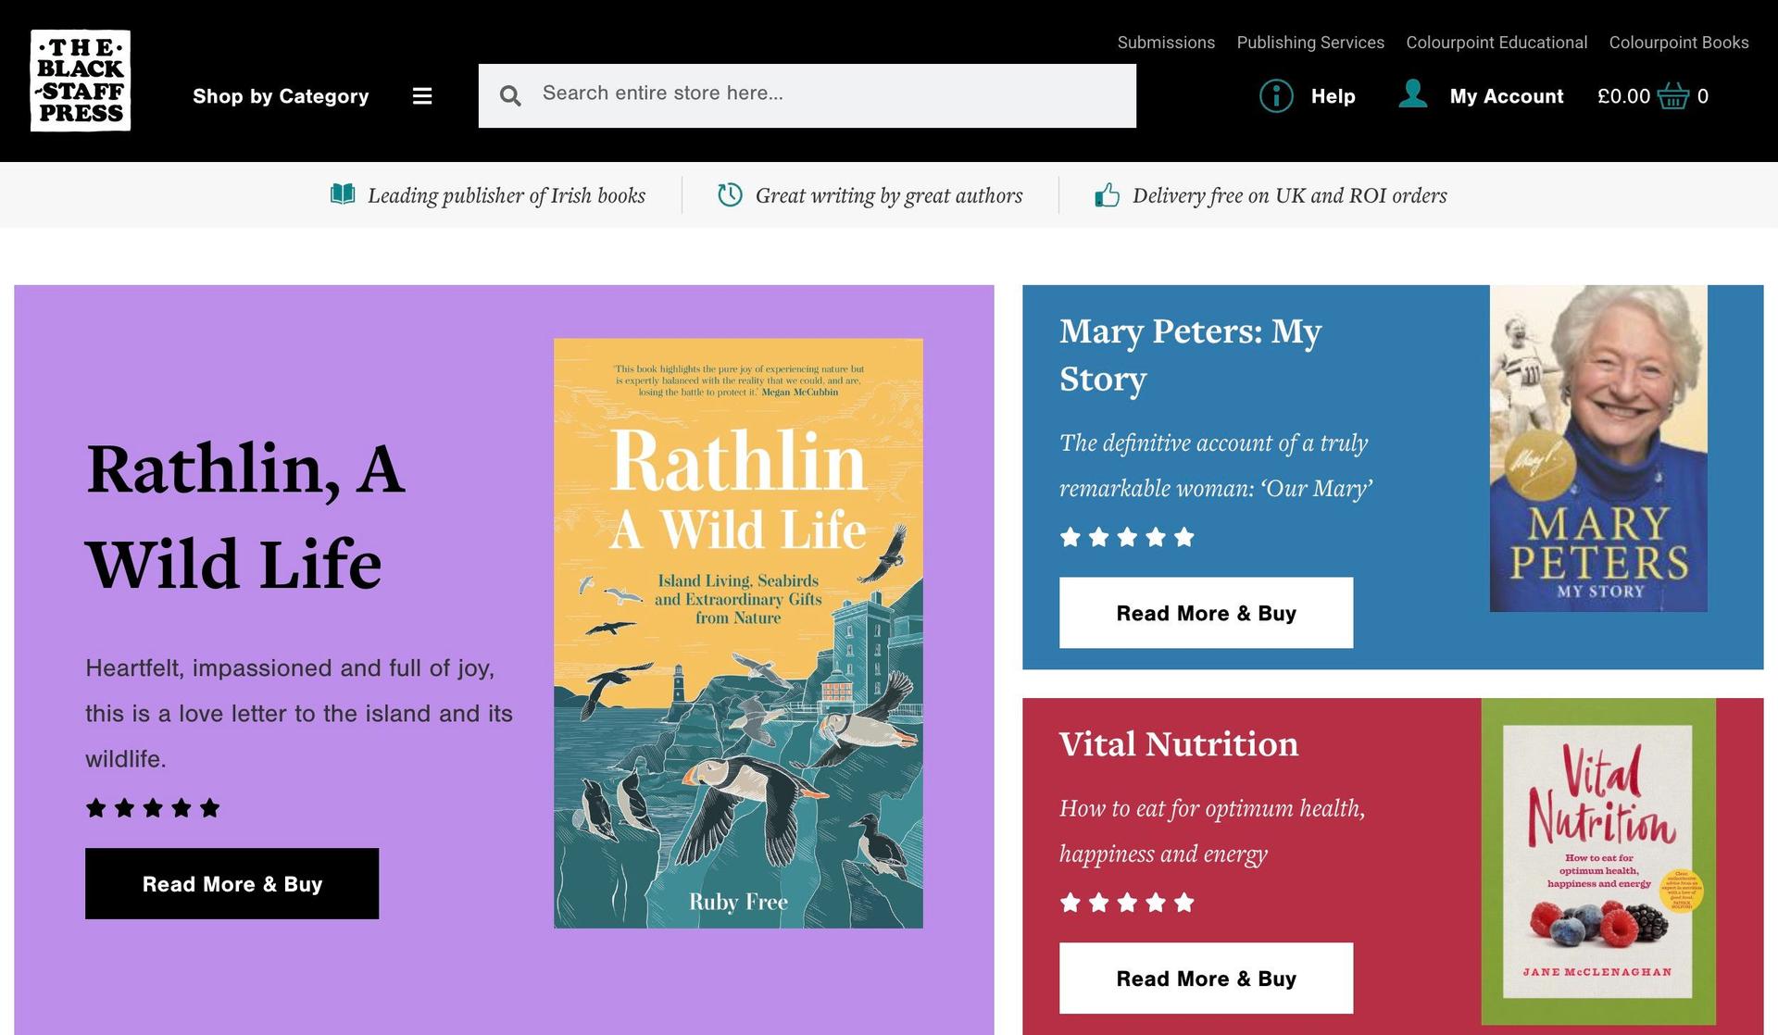The width and height of the screenshot is (1778, 1035).
Task: Click the Mary Peters star rating
Action: (x=1127, y=537)
